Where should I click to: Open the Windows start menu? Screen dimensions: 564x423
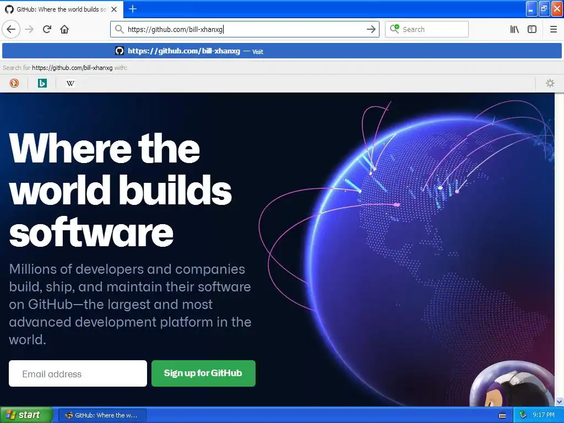click(25, 415)
